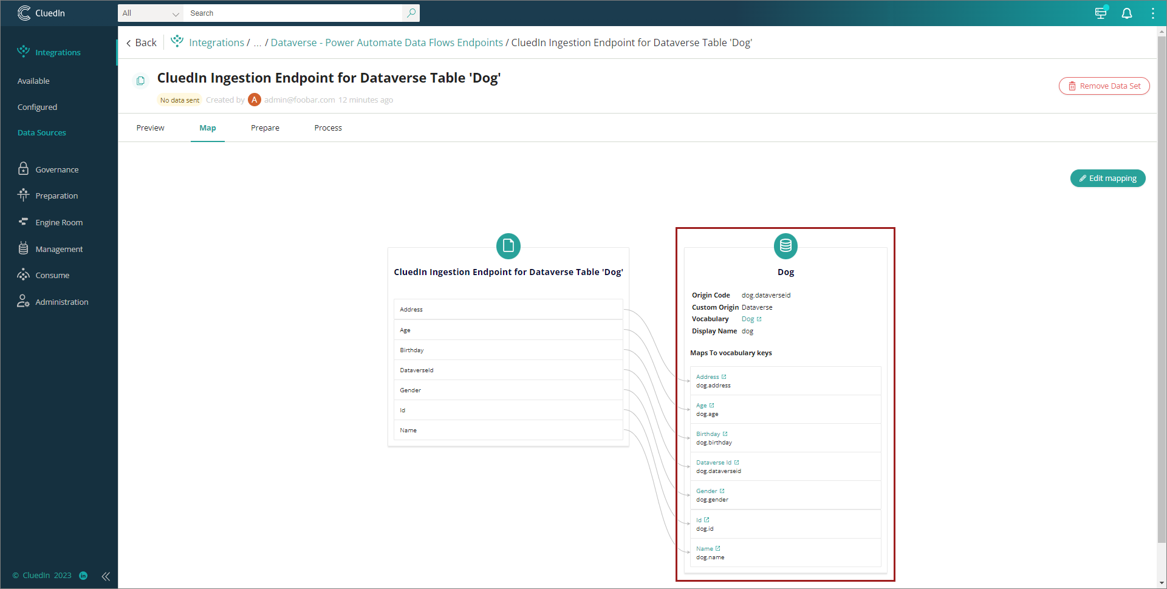Click the Remove Data Set button

pyautogui.click(x=1104, y=86)
